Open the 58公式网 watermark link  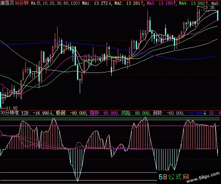click(x=174, y=177)
